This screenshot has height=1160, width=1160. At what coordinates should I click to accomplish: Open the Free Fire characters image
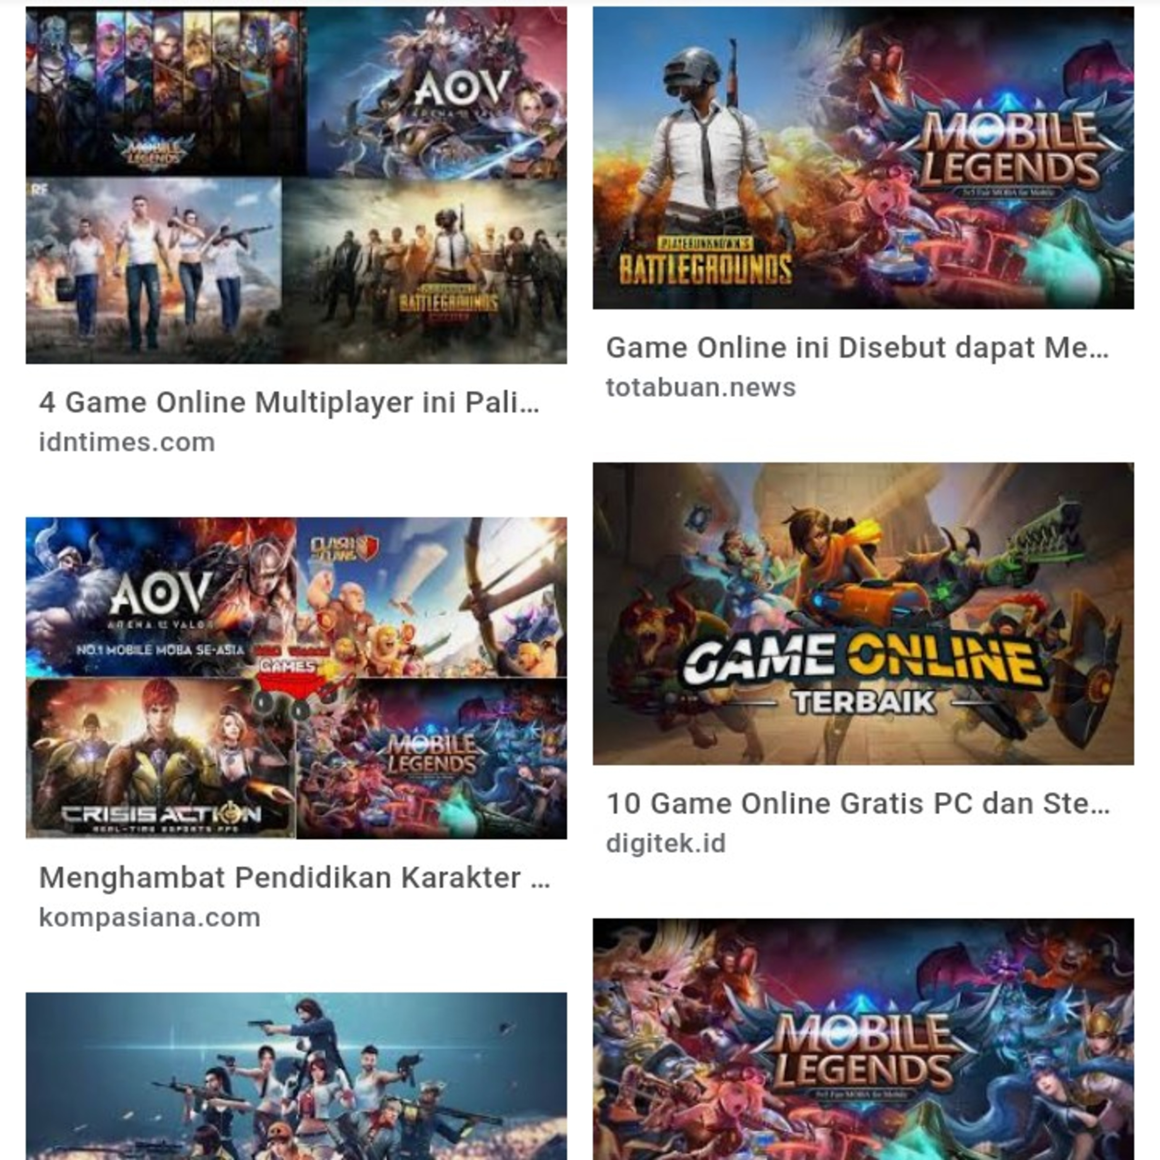point(296,1076)
